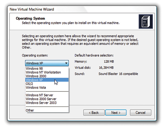Screen dimensions: 165x127
Task: Select Windows Vista in the list
Action: 47,88
